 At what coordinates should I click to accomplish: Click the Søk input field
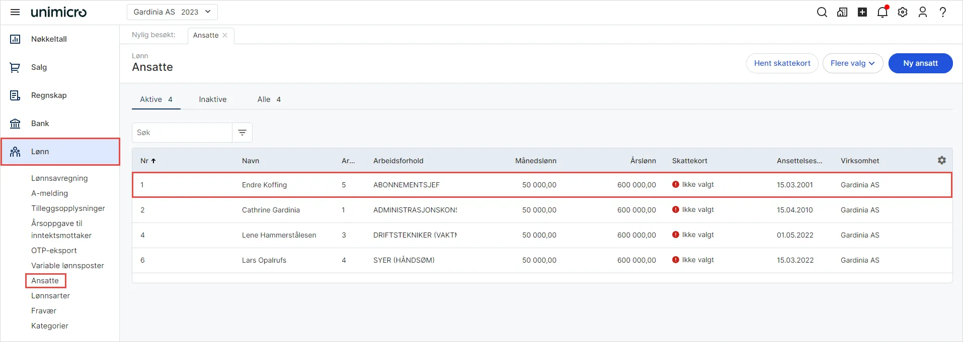click(x=182, y=133)
